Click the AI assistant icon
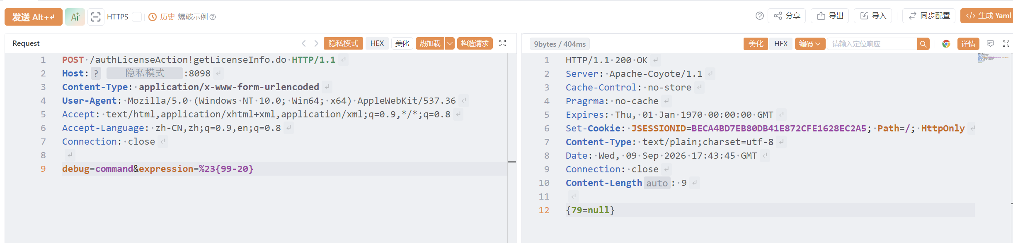 point(75,17)
